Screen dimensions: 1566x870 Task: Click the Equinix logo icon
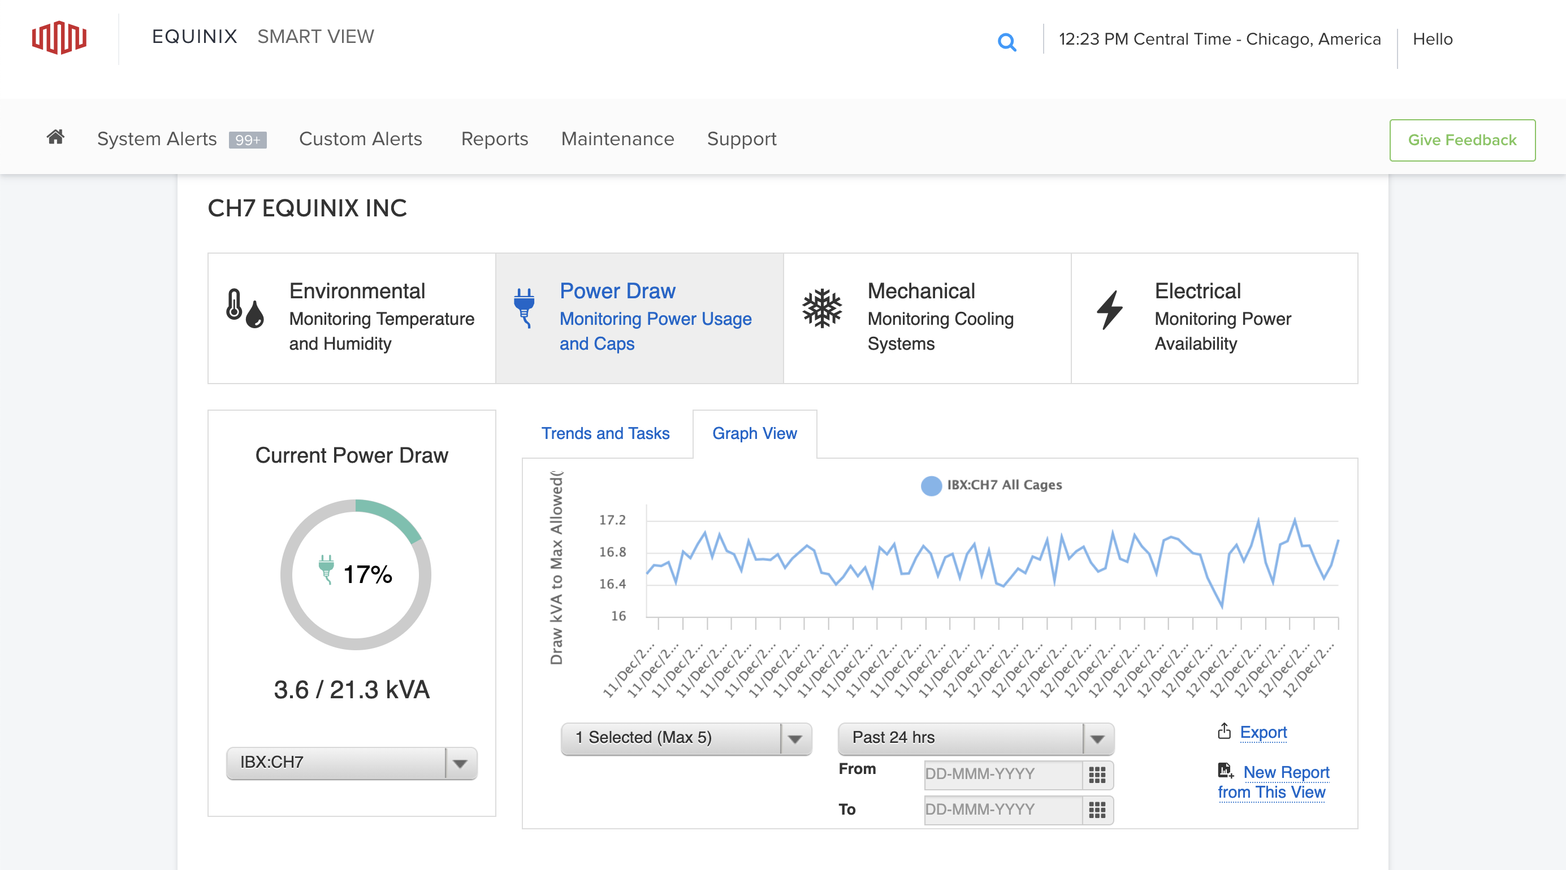point(59,38)
